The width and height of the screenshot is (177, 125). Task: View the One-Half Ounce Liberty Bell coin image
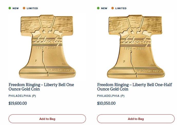click(136, 47)
